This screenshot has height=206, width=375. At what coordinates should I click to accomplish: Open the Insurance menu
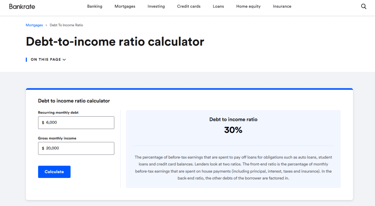pos(282,7)
